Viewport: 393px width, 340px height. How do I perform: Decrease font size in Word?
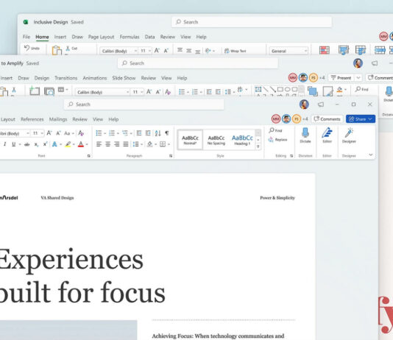[58, 133]
